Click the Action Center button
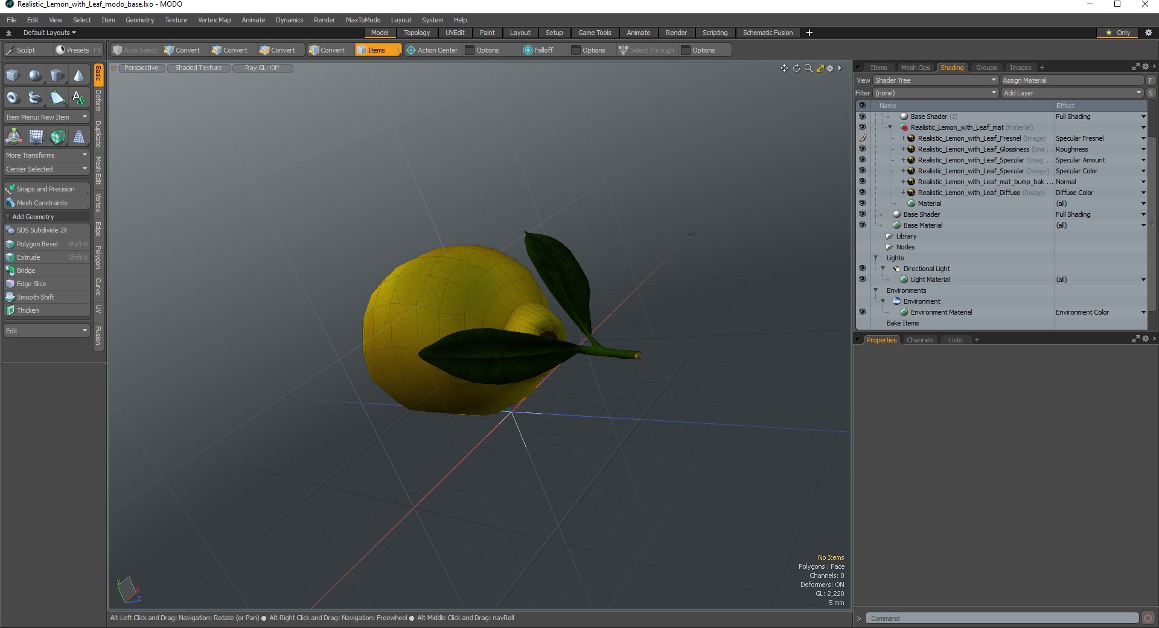1159x628 pixels. point(432,50)
